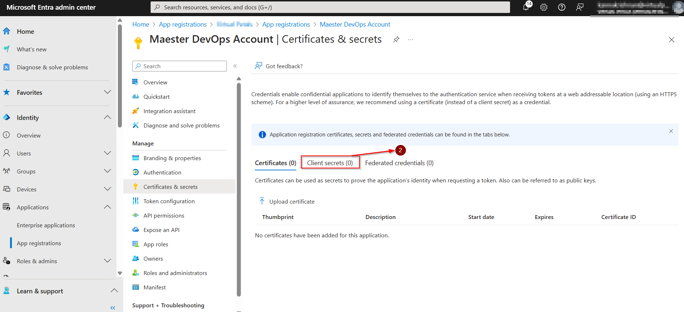Open the notifications bell icon
Viewport: 684px width, 312px height.
point(526,7)
